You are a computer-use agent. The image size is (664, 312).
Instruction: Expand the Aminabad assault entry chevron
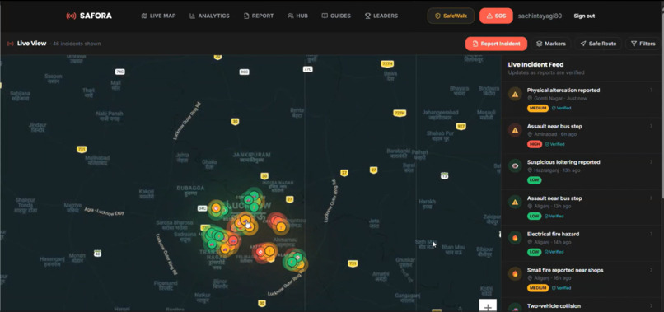(x=651, y=126)
